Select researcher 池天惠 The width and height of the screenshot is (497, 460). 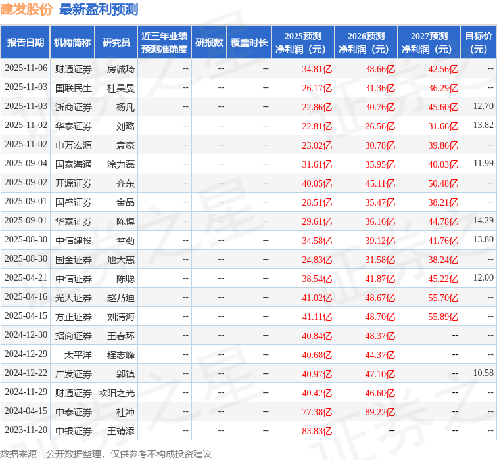[121, 260]
